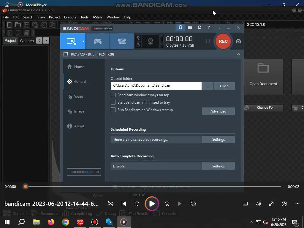Screen dimensions: 304x228
Task: Open the Tools menu in Dev-C++
Action: click(x=85, y=17)
